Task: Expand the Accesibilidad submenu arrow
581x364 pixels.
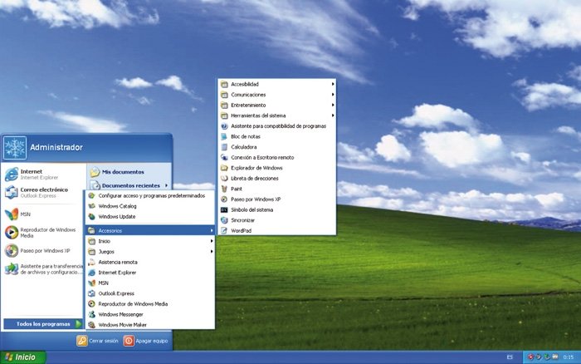Action: click(333, 84)
